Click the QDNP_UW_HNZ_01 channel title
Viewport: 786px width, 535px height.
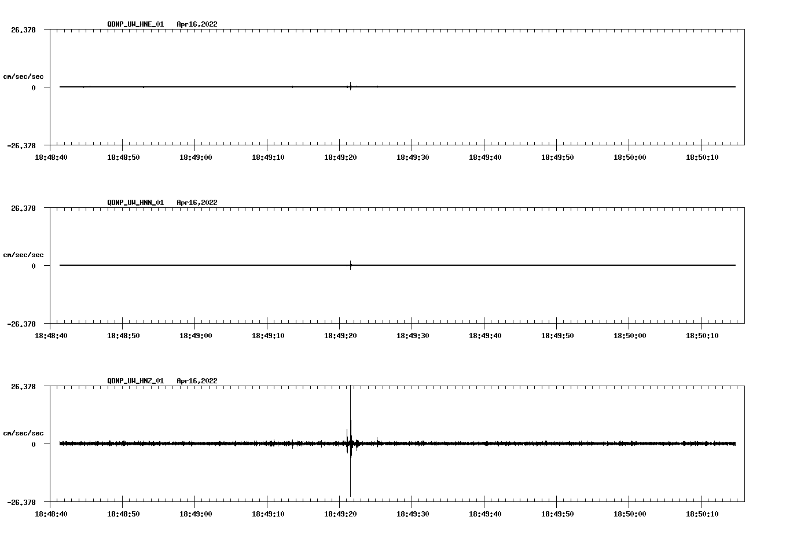pos(135,381)
